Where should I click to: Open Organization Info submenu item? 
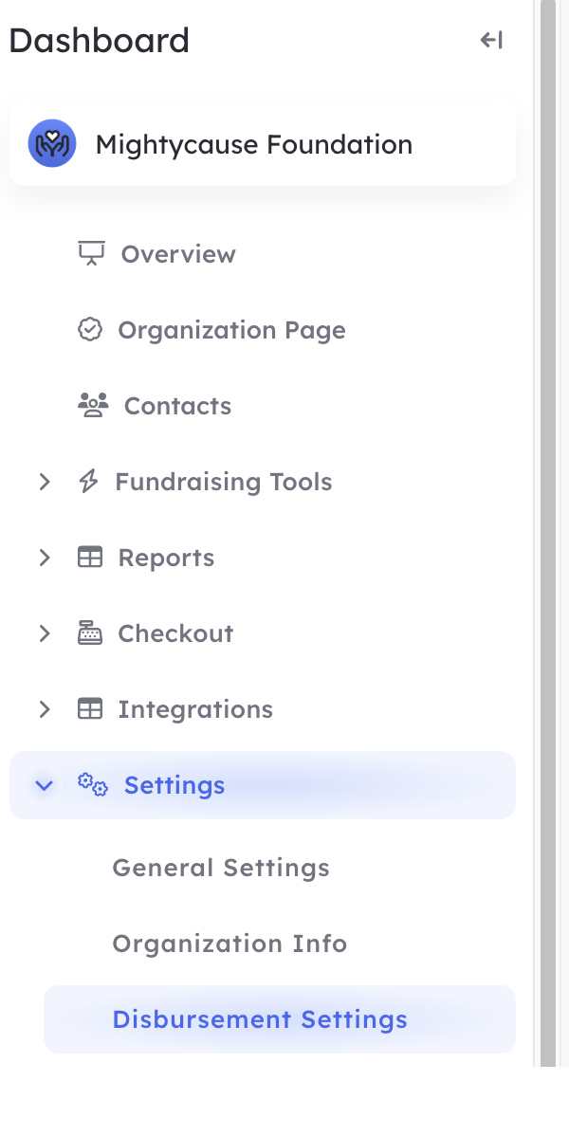click(x=229, y=944)
